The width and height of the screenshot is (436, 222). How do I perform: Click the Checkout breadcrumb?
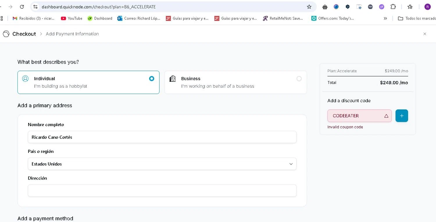24,34
